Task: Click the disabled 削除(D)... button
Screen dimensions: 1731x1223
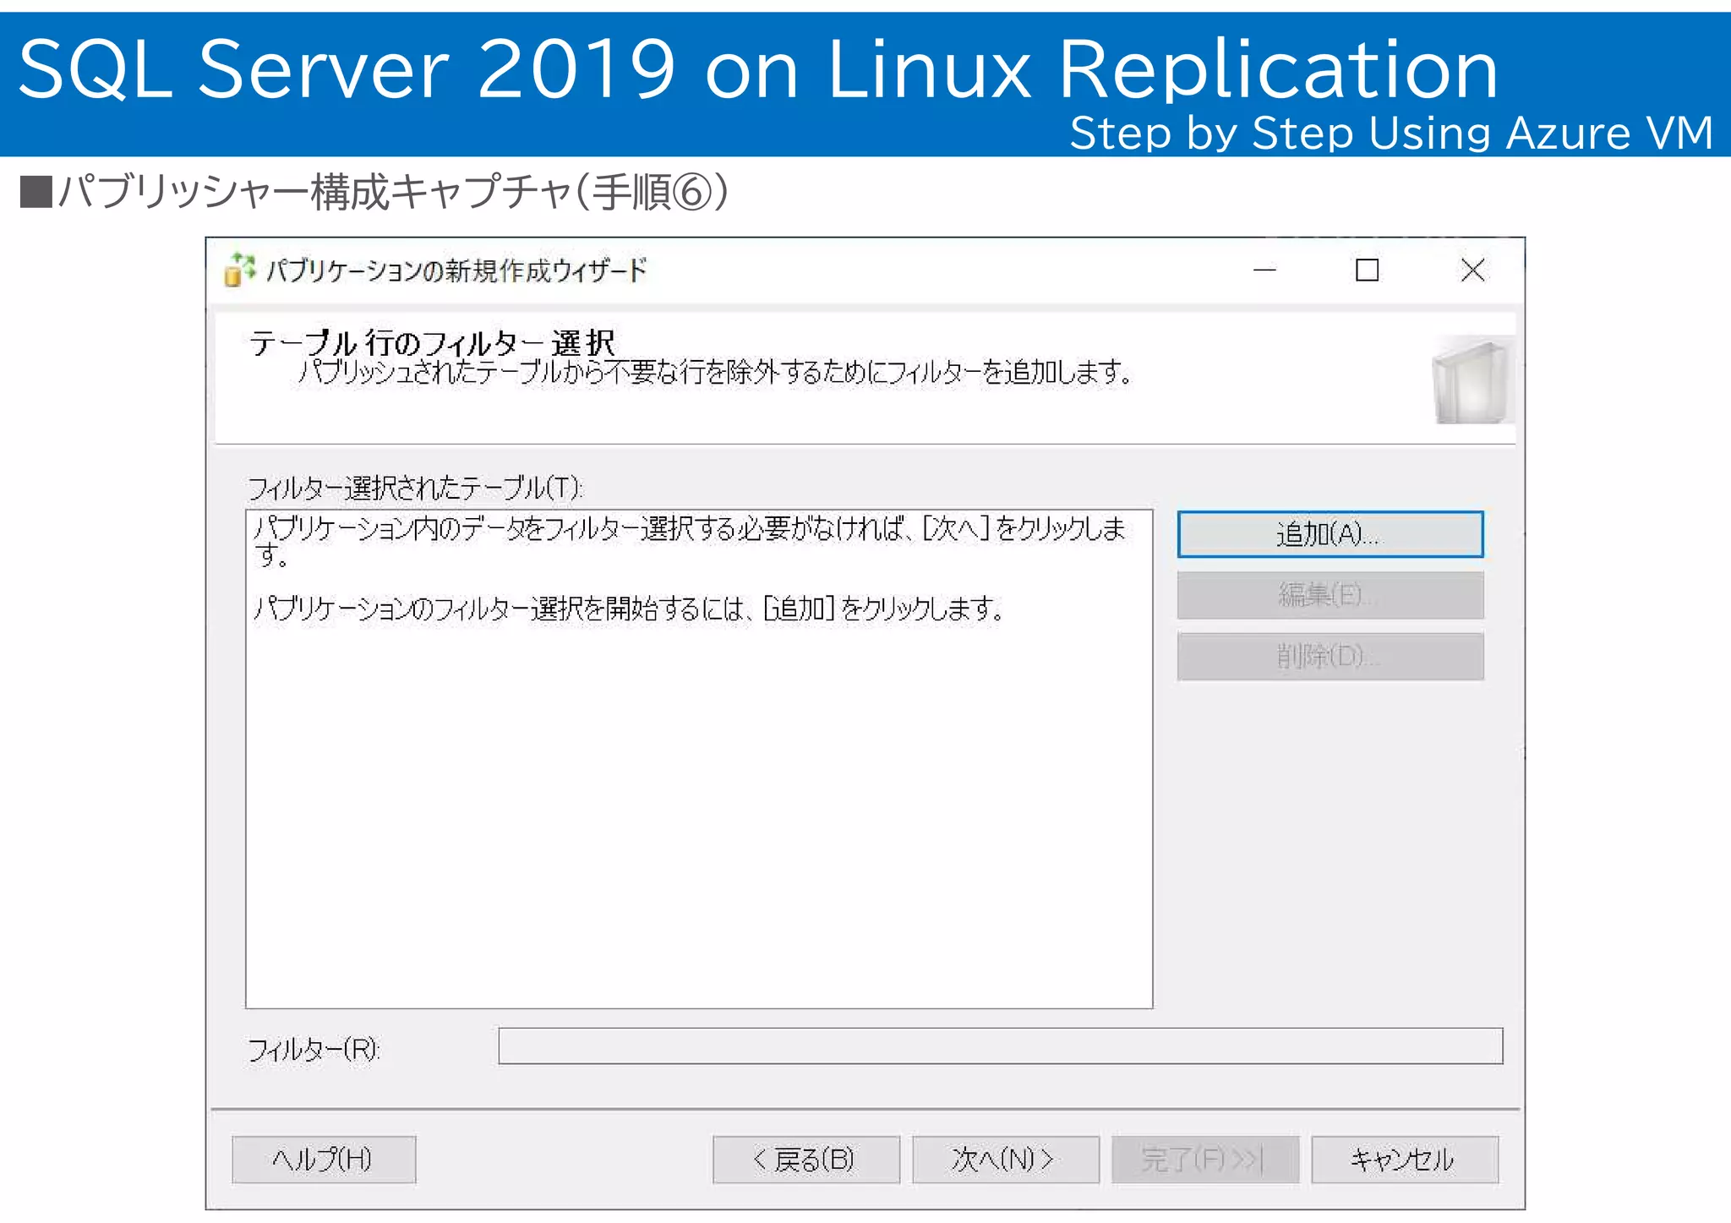Action: tap(1330, 656)
